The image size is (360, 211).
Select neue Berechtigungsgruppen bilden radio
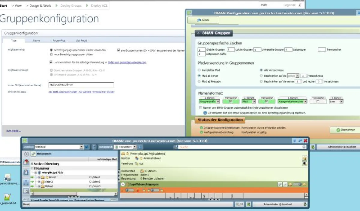pyautogui.click(x=52, y=54)
